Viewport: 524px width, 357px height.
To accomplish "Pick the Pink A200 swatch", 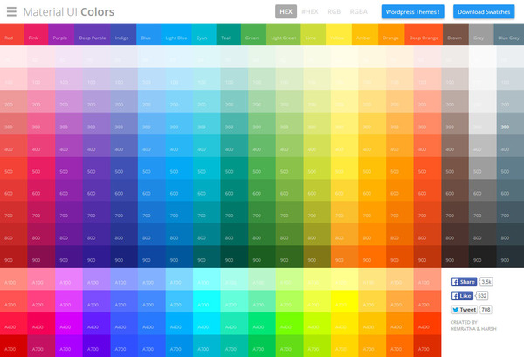I will [x=41, y=301].
